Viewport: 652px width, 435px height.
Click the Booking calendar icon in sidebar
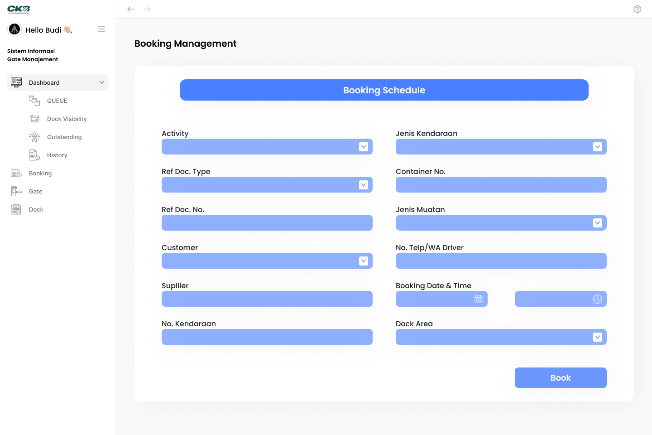click(x=16, y=173)
